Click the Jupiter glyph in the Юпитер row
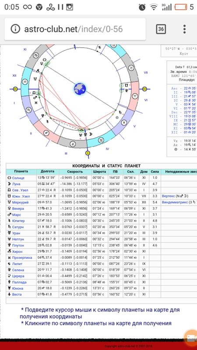The height and width of the screenshot is (350, 197). 9,221
